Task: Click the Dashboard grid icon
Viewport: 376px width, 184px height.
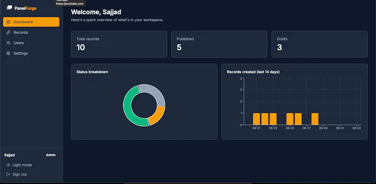Action: [x=8, y=22]
